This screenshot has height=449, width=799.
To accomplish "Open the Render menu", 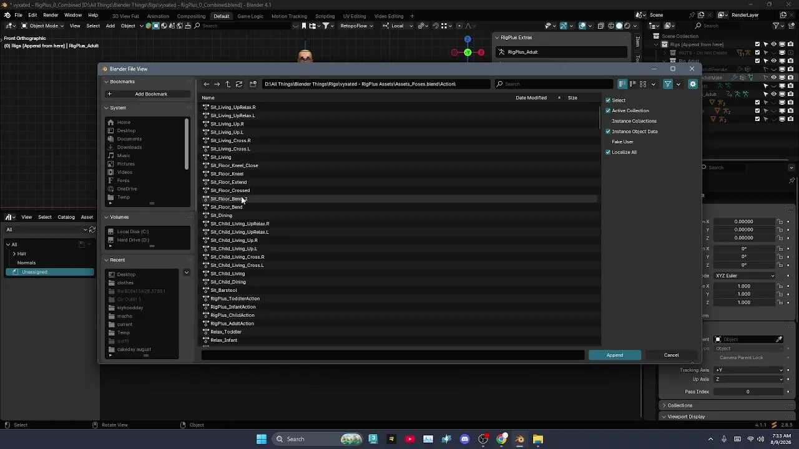I will pos(51,16).
